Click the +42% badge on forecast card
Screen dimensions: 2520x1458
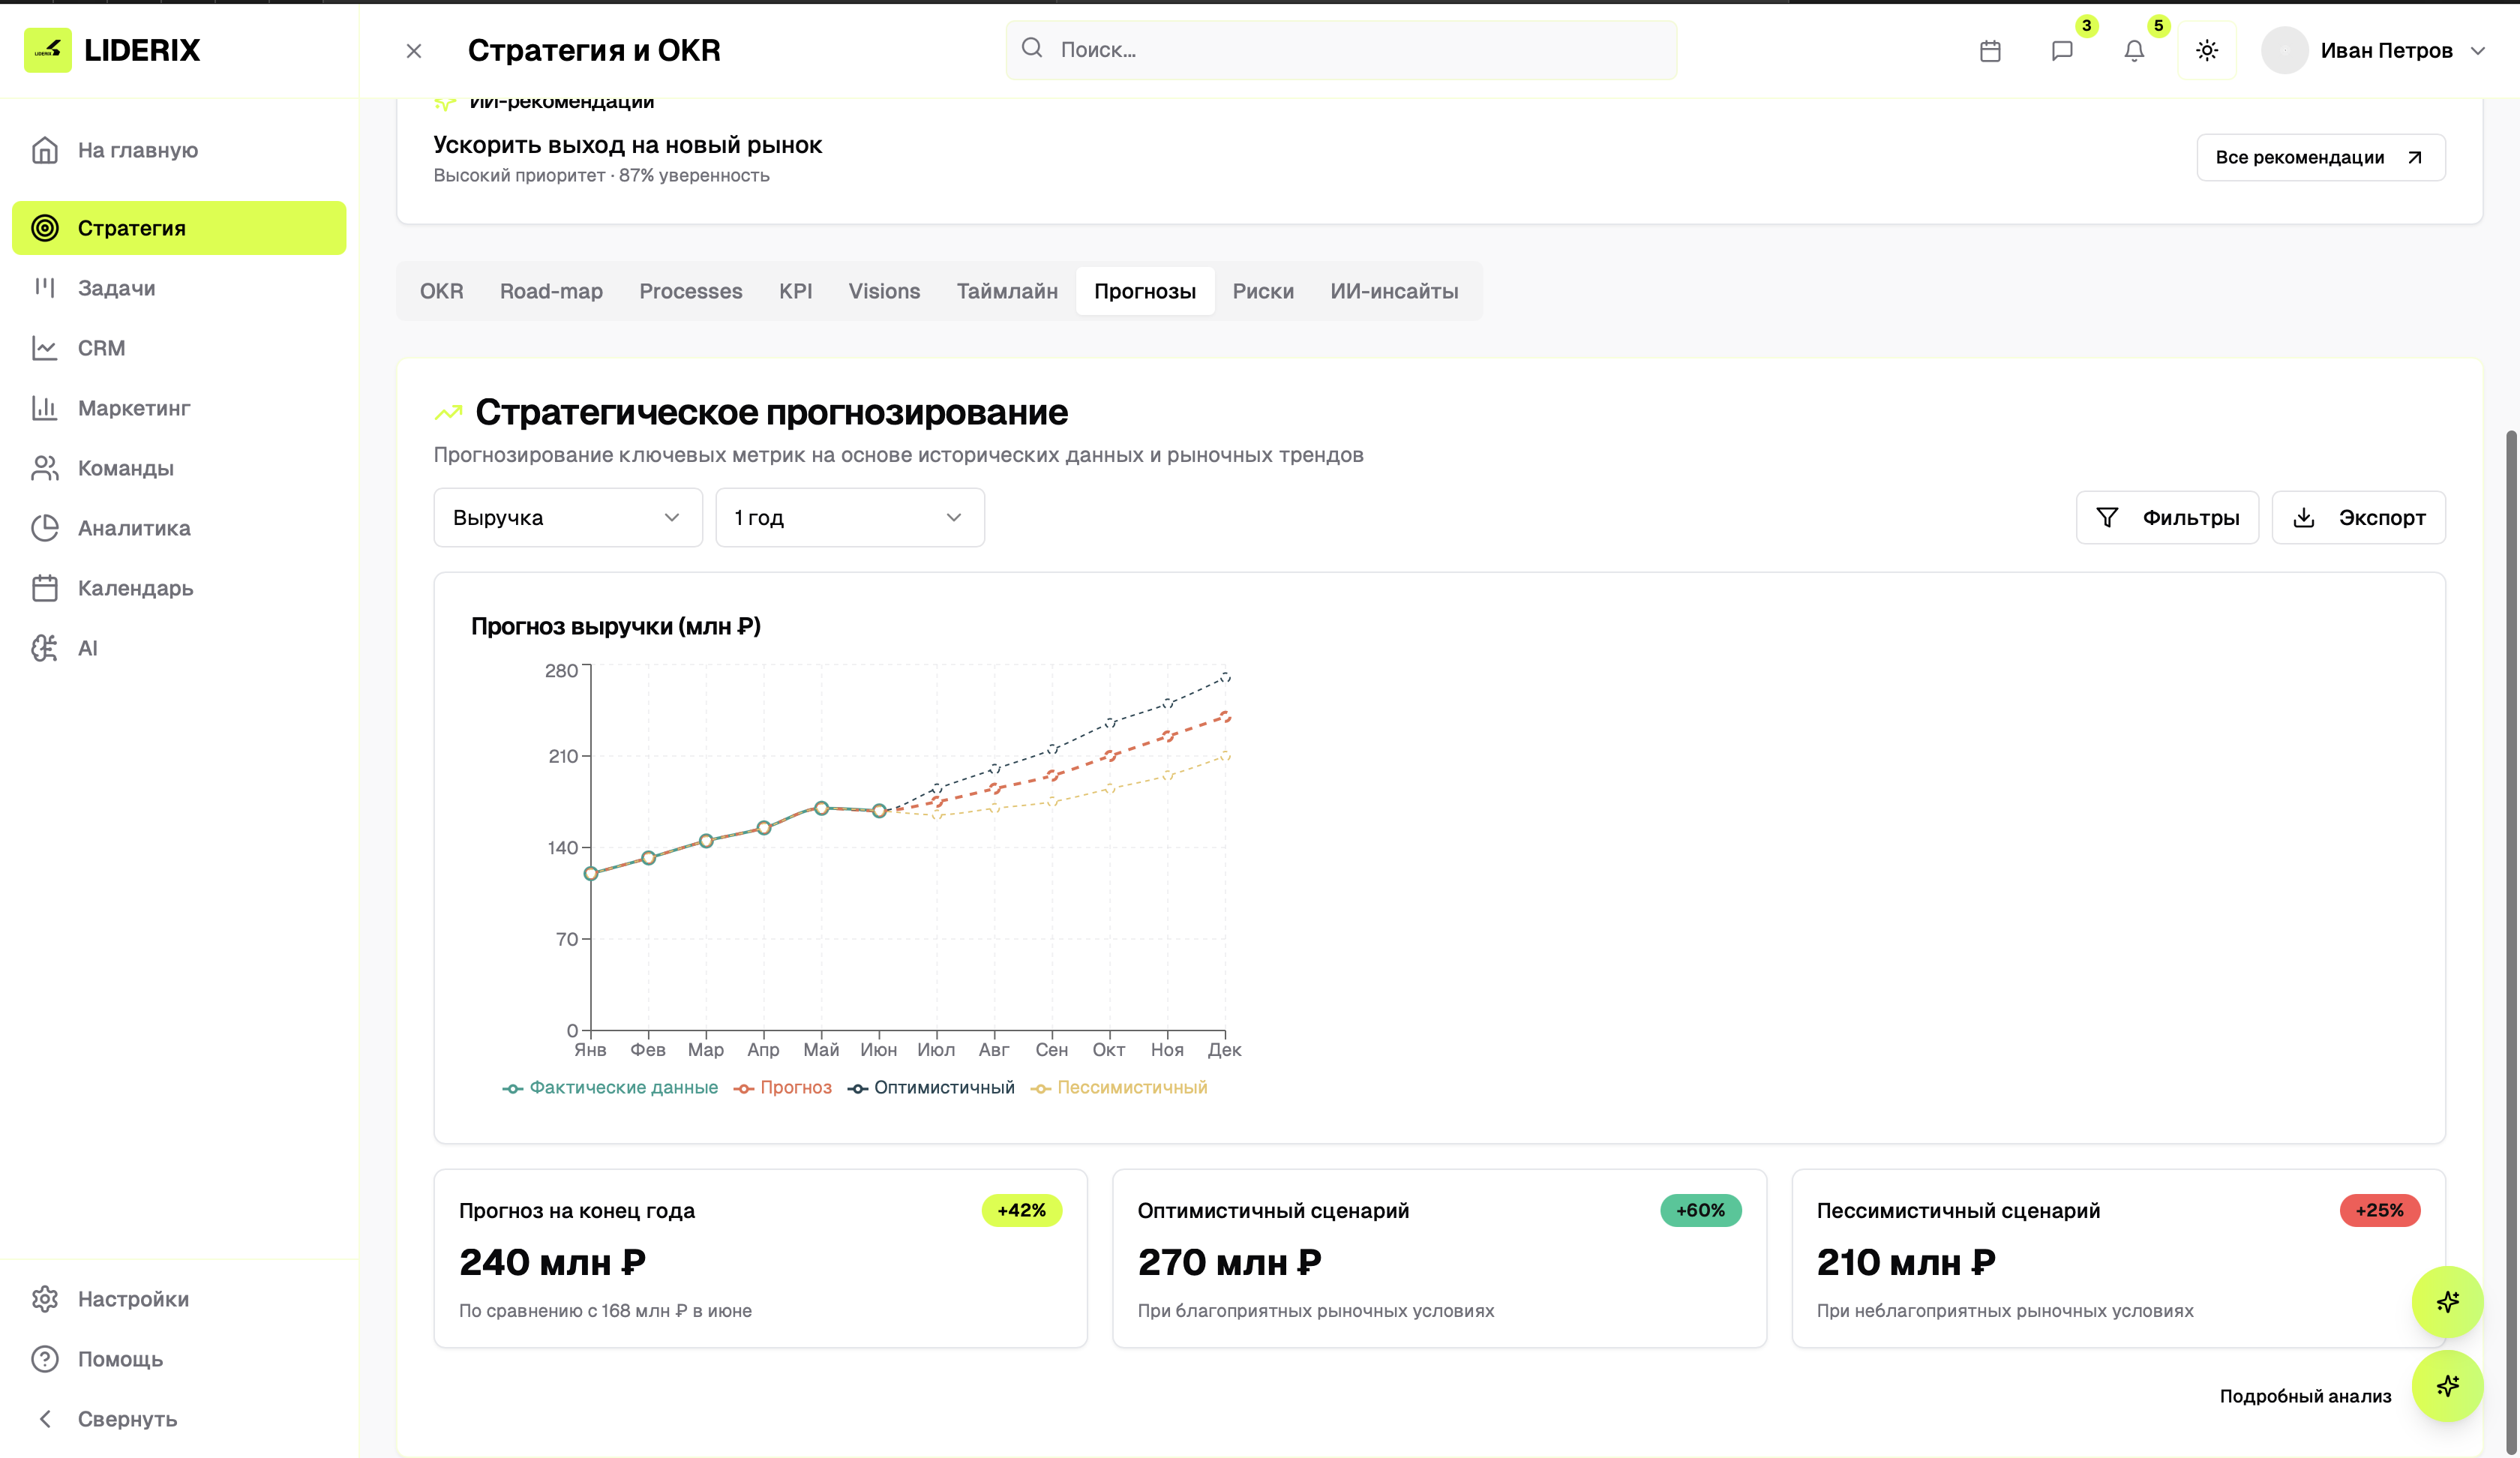coord(1021,1210)
